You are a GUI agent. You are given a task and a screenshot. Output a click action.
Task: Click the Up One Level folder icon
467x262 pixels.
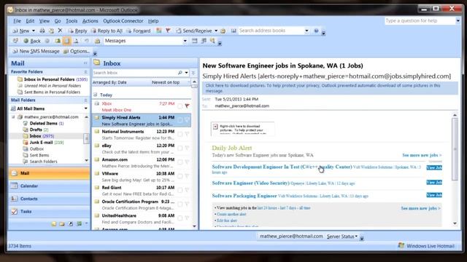58,41
